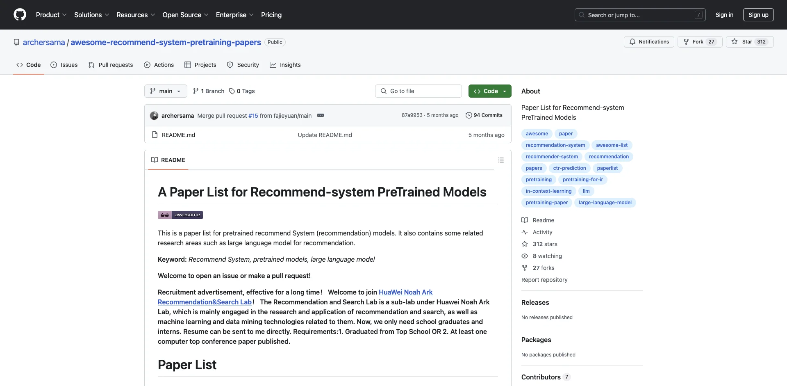Screen dimensions: 787x386
Task: Open the README.md file
Action: click(x=178, y=135)
